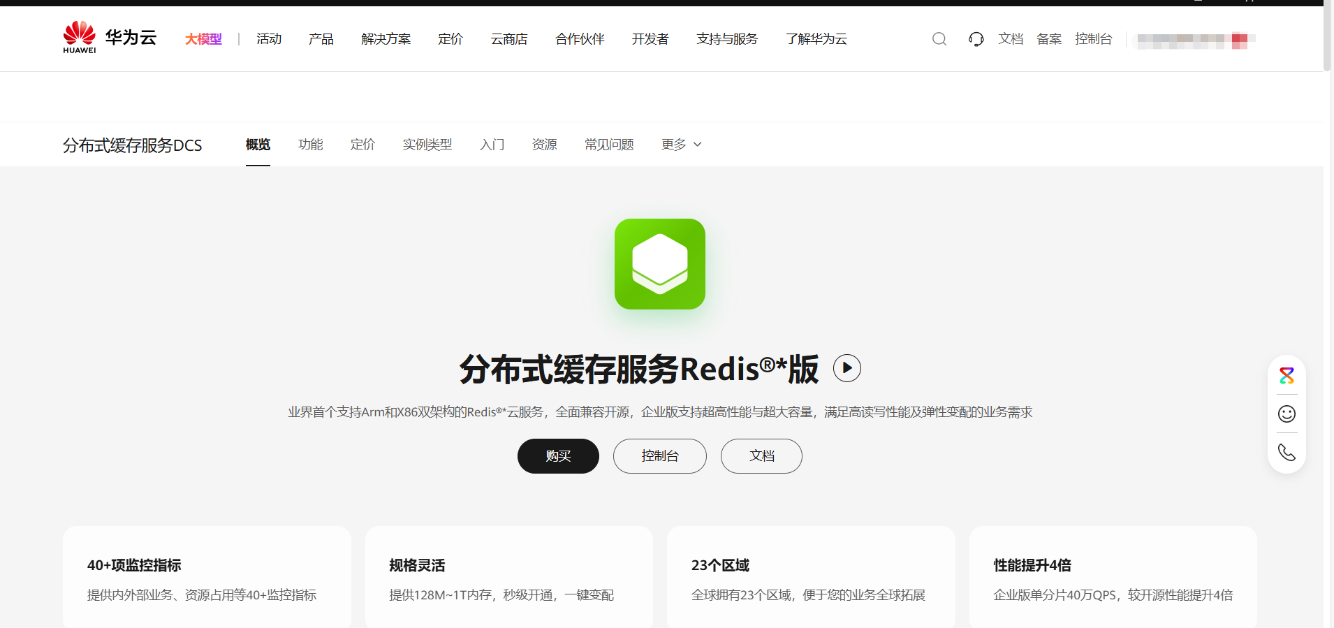The height and width of the screenshot is (628, 1334).
Task: Click the phone contact icon
Action: (1287, 452)
